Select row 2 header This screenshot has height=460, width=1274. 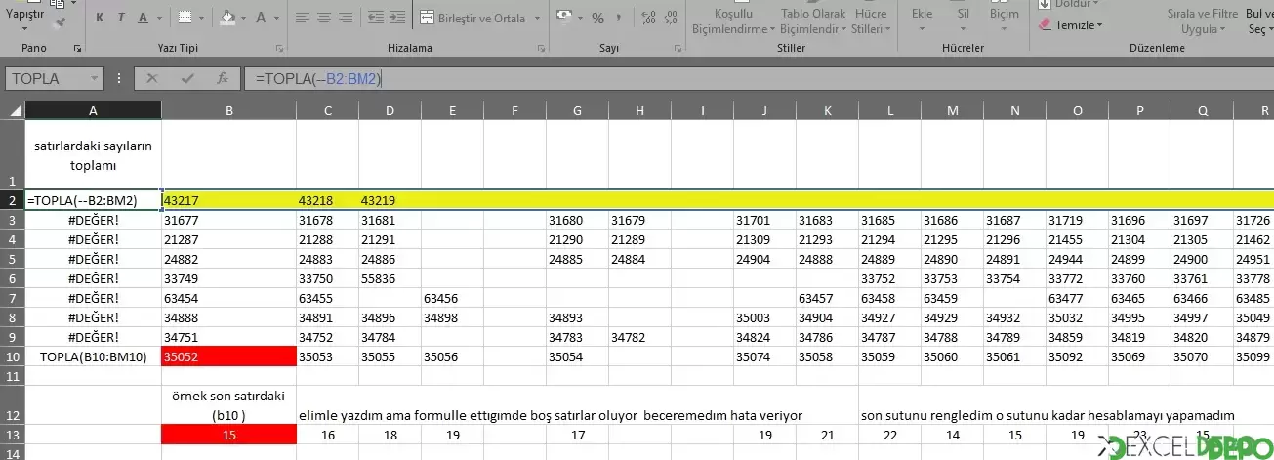pos(12,199)
